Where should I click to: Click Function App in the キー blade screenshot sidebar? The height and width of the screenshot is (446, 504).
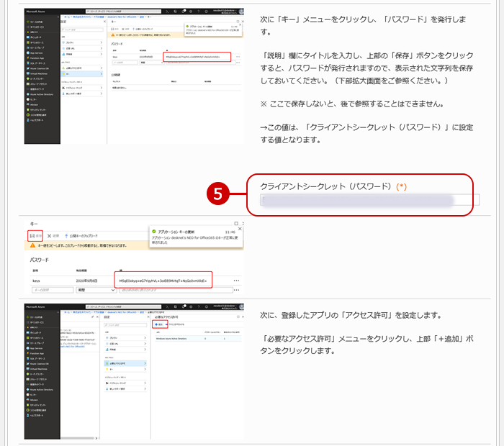pos(37,58)
